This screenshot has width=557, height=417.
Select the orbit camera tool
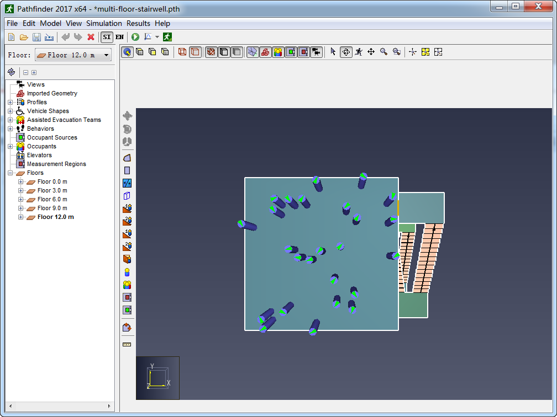coord(346,52)
